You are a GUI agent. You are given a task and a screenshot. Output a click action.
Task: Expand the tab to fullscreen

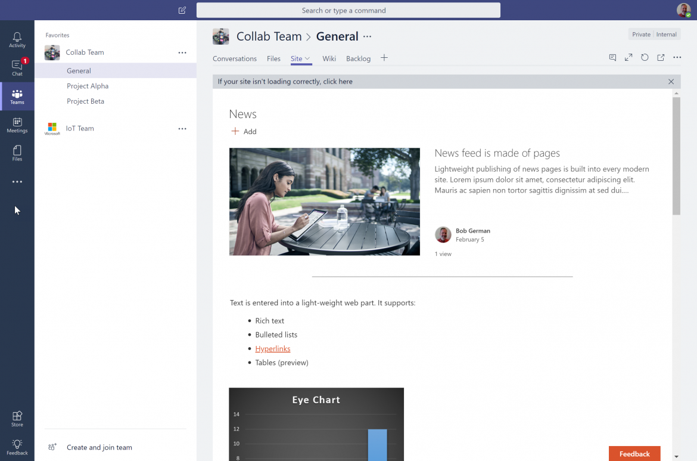628,57
